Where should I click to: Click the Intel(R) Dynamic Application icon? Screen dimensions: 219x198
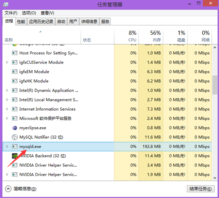tap(15, 90)
